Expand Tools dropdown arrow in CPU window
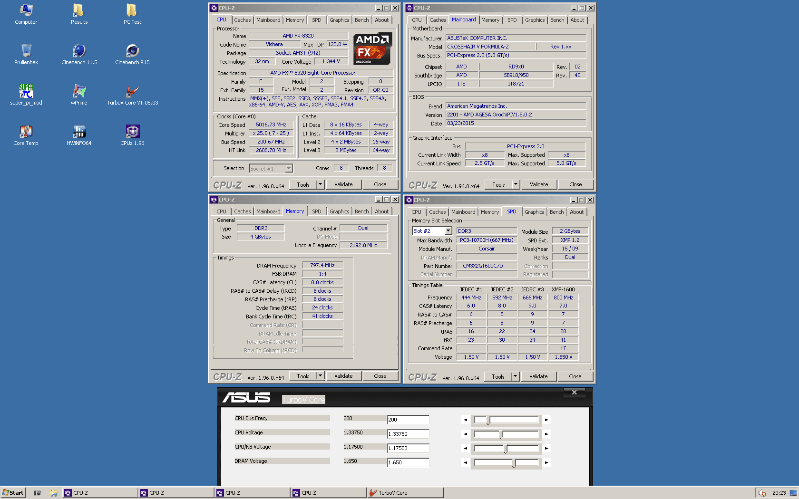 pyautogui.click(x=320, y=184)
